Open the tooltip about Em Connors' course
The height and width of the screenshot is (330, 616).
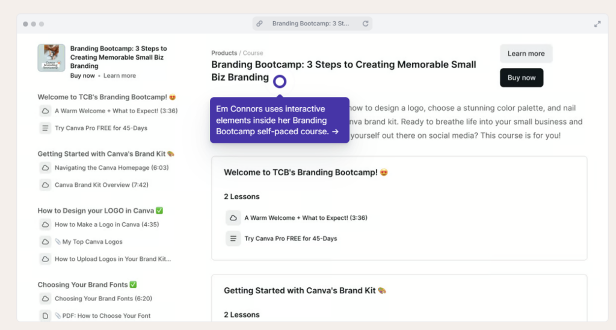pos(279,120)
